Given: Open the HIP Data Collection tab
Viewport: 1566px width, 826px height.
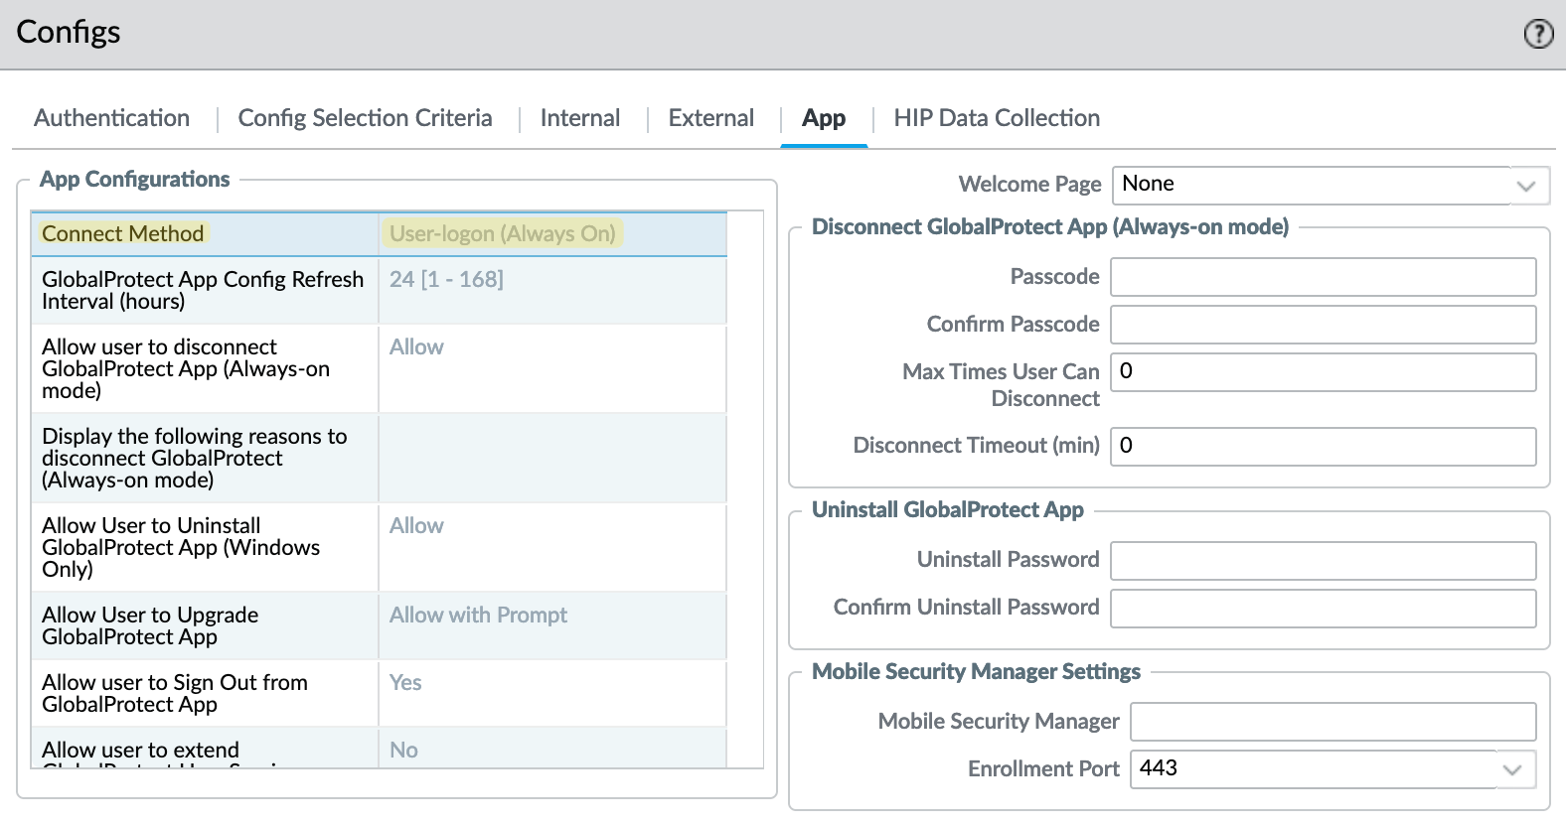Looking at the screenshot, I should pyautogui.click(x=997, y=118).
